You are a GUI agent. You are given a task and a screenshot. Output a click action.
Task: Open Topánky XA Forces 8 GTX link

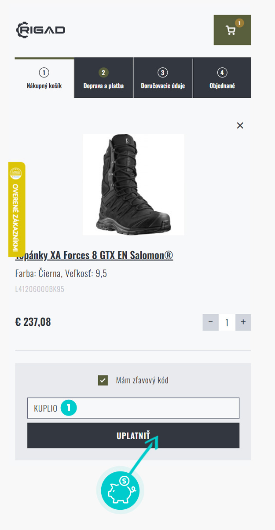[x=94, y=256]
